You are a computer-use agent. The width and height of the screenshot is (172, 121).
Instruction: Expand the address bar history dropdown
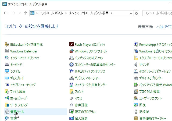tap(131, 13)
